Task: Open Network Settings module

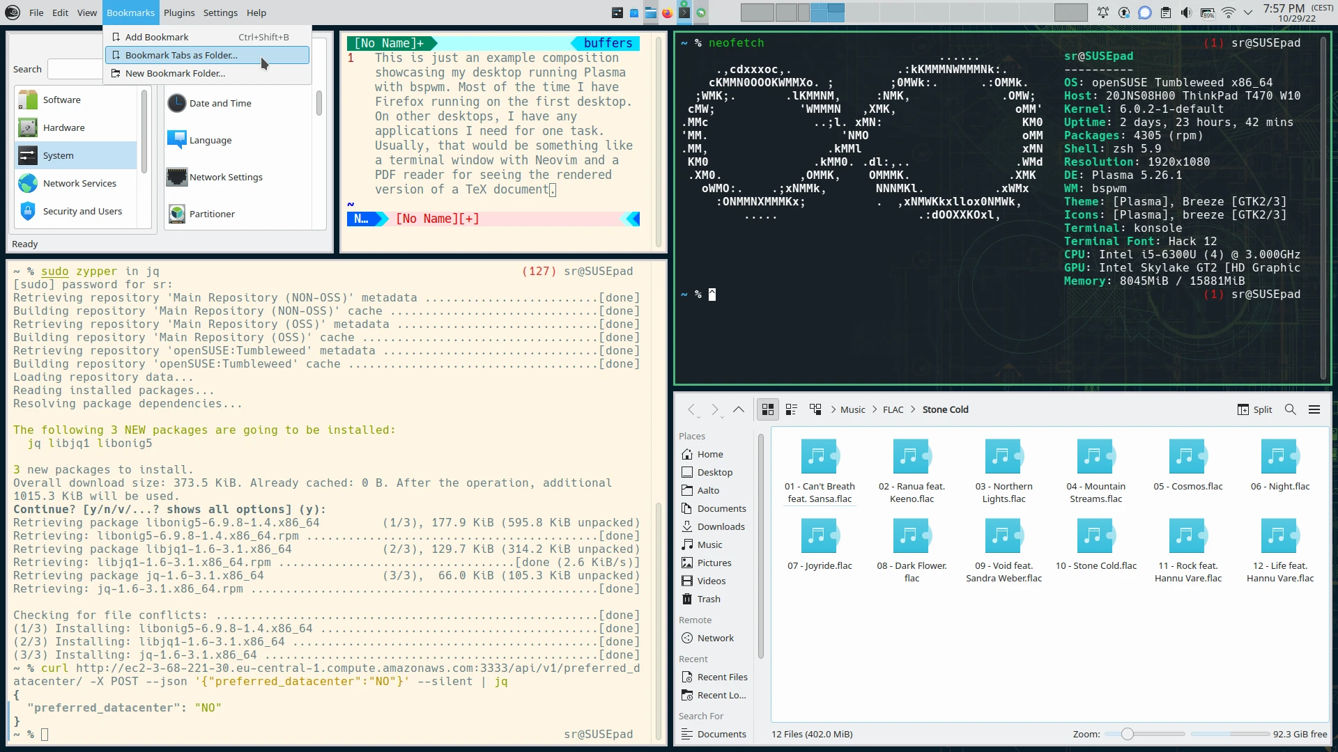Action: [215, 177]
